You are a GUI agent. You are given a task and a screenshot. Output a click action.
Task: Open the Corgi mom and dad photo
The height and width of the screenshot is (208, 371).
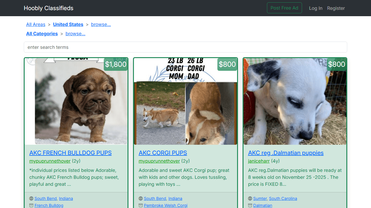point(185,101)
